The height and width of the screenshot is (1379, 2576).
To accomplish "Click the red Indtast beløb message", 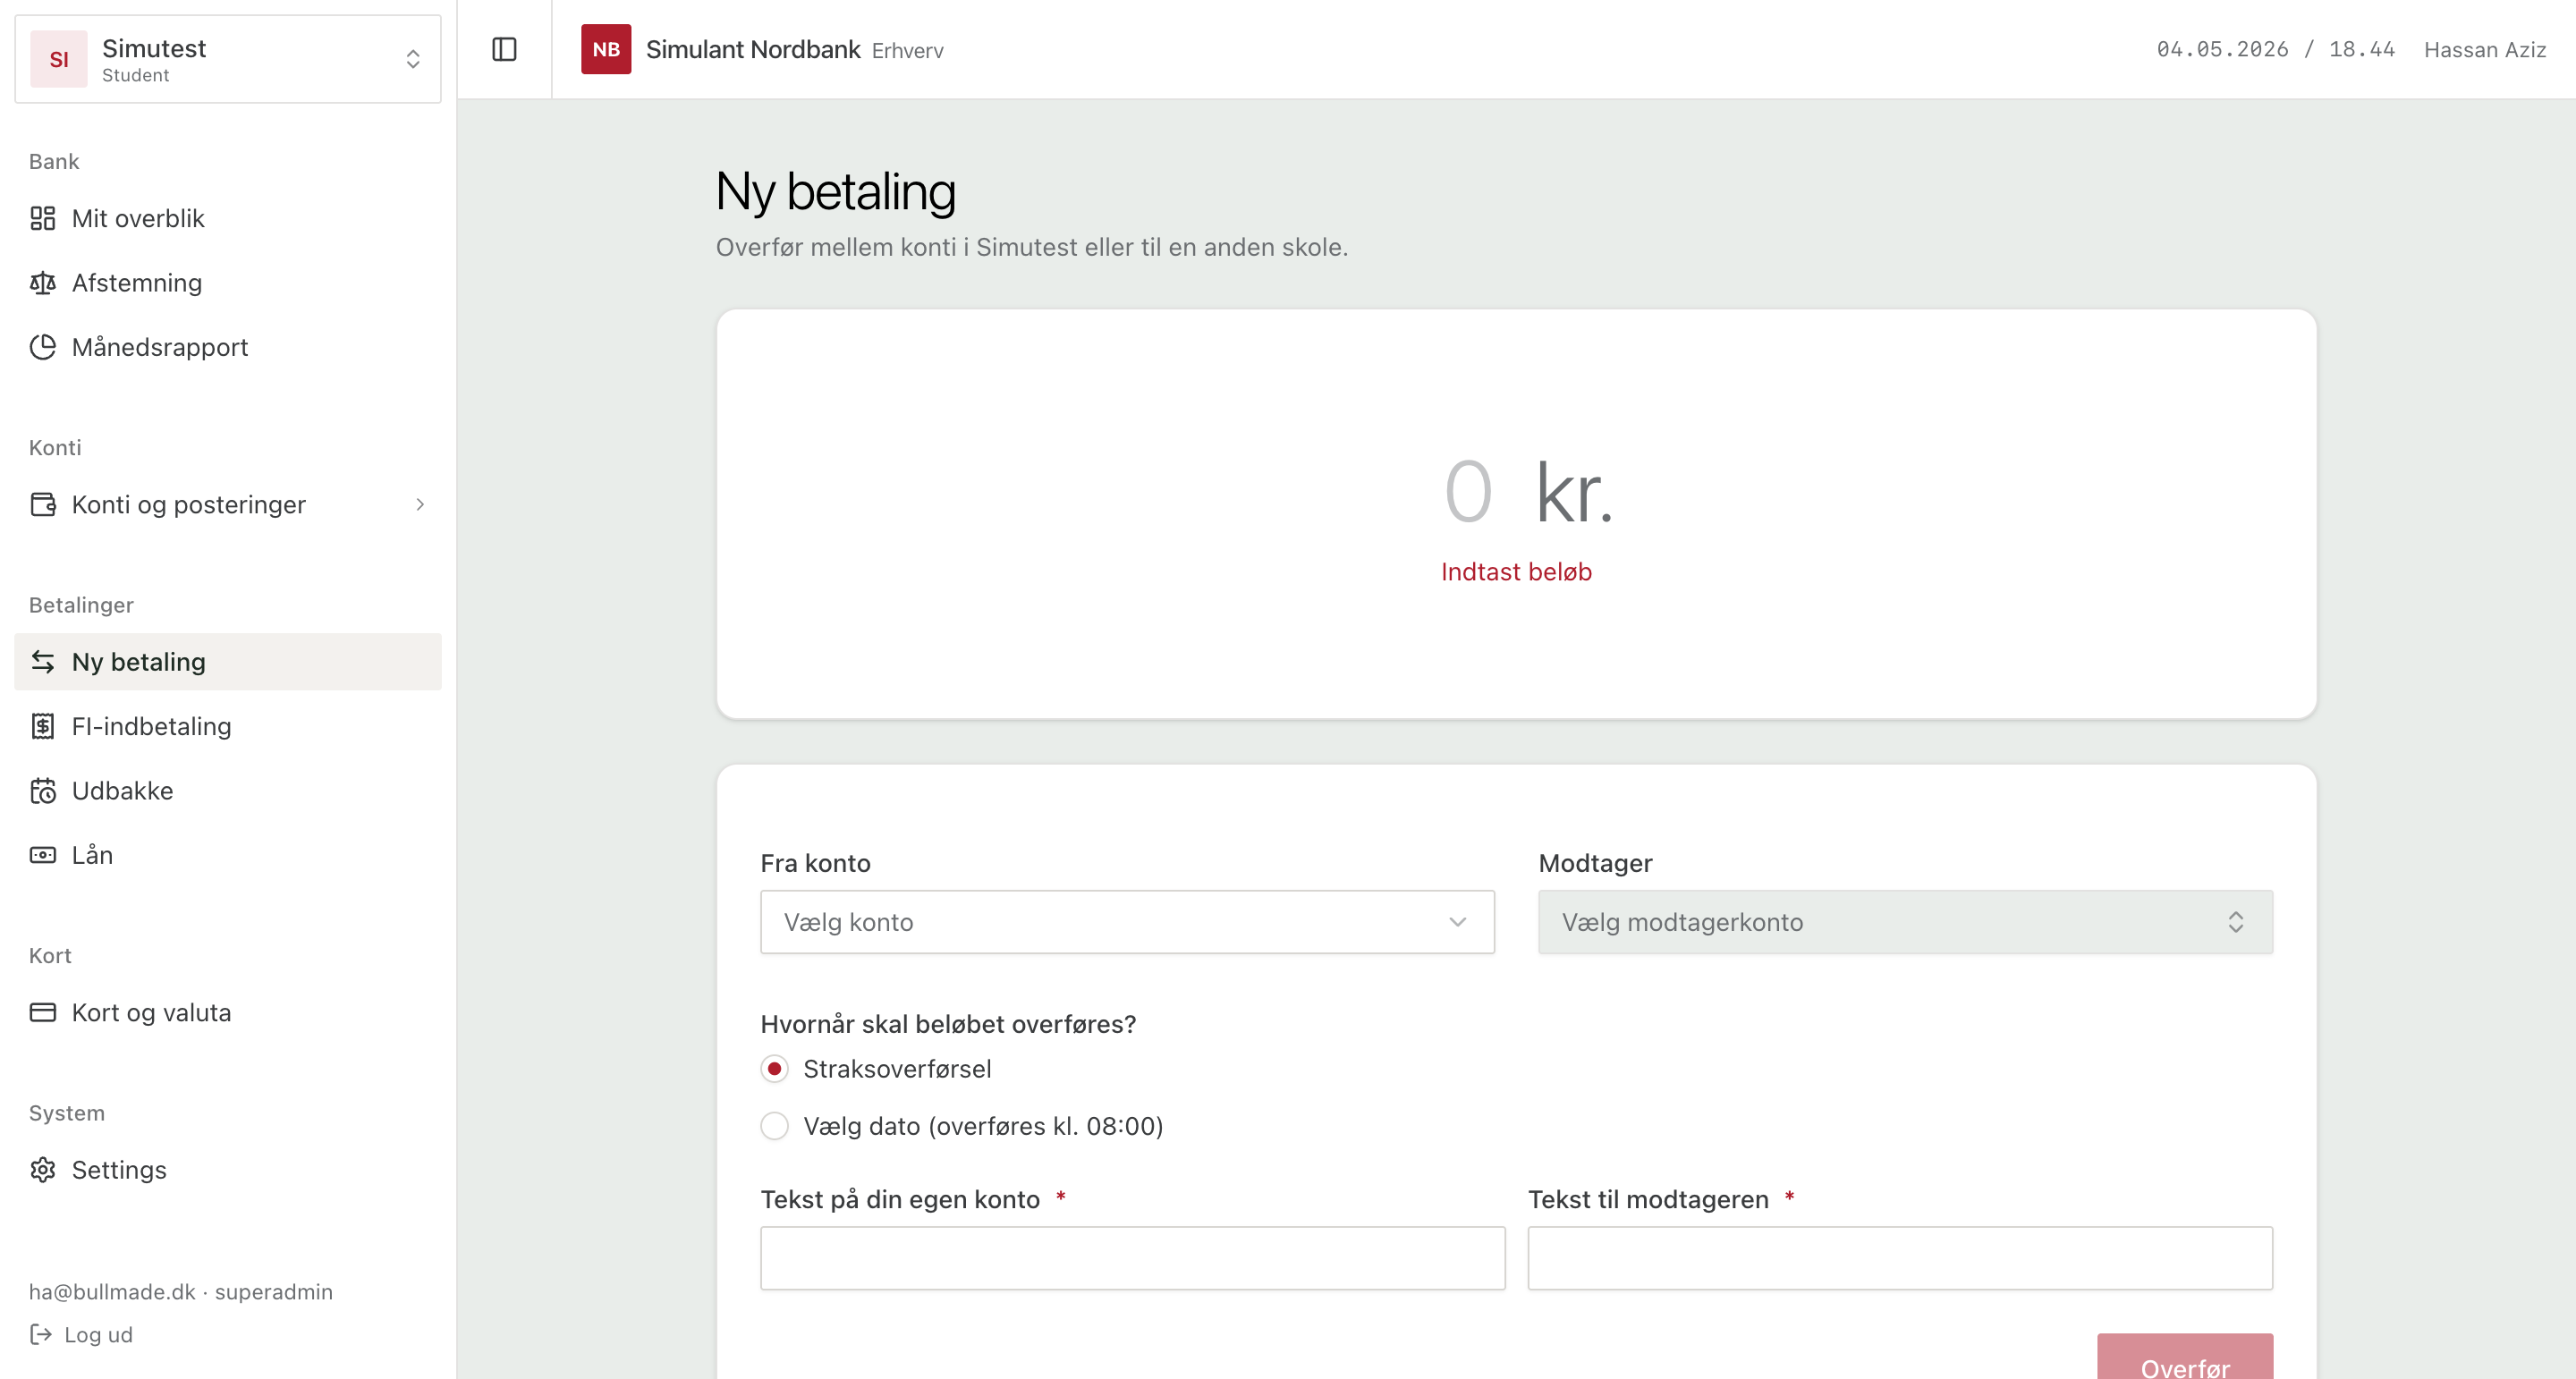I will (1516, 572).
